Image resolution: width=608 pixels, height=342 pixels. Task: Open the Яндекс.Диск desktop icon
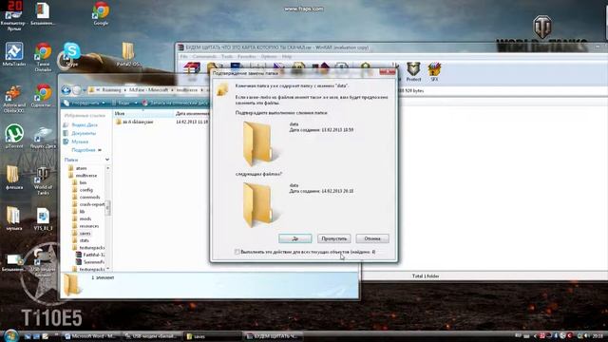pyautogui.click(x=43, y=137)
